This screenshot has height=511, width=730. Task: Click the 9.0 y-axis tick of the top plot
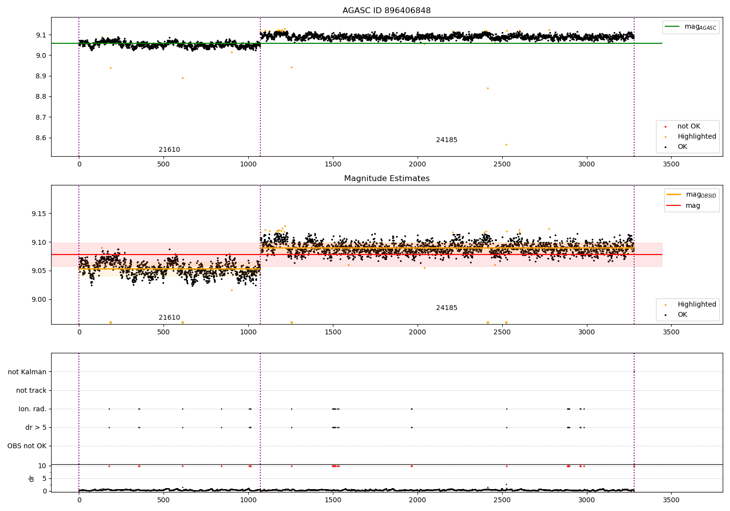[x=41, y=55]
